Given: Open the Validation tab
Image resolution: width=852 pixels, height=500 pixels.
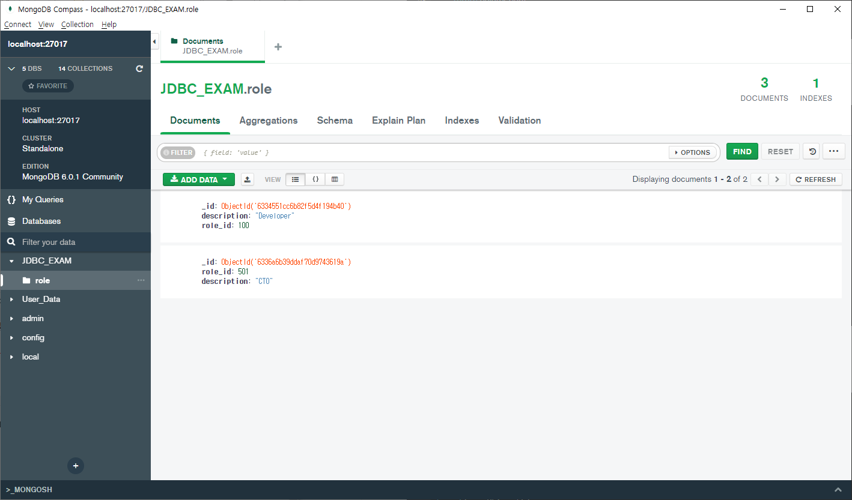Looking at the screenshot, I should (x=520, y=121).
